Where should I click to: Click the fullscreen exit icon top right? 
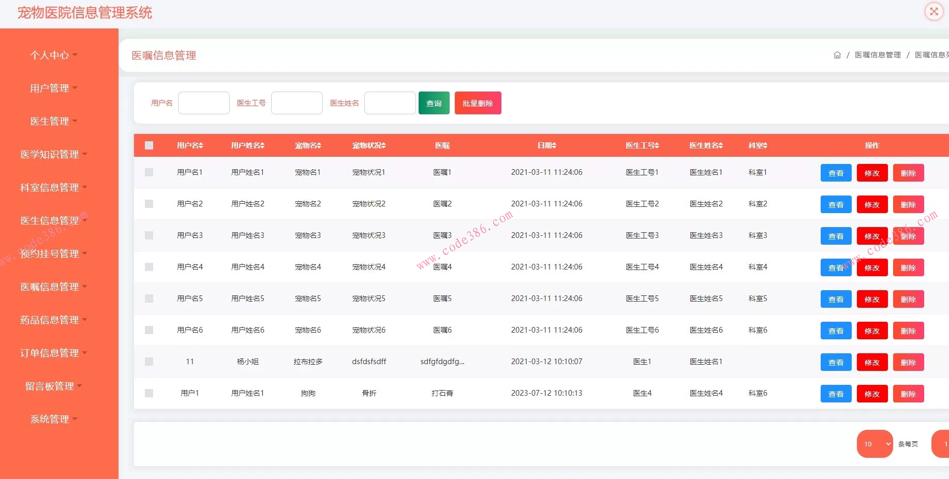(933, 11)
